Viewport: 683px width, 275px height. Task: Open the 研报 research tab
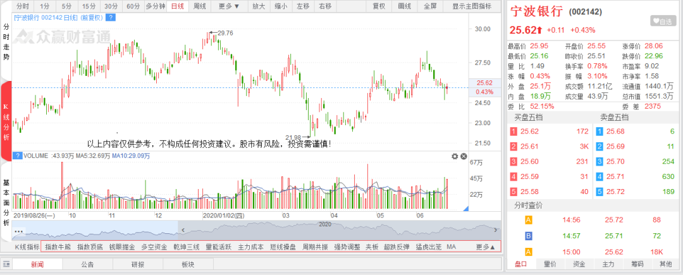(x=138, y=264)
